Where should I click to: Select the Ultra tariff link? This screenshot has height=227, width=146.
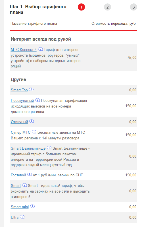point(14,217)
